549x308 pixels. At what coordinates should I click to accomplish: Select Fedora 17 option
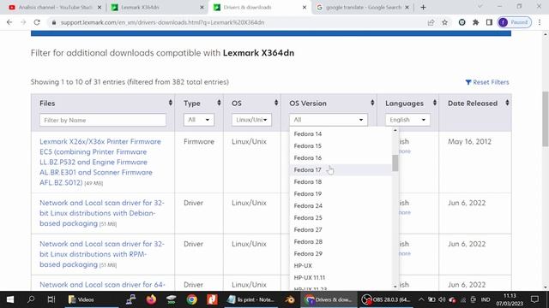point(341,170)
